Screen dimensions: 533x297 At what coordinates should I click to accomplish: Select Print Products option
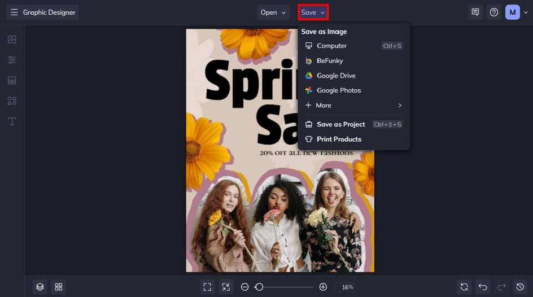coord(353,139)
